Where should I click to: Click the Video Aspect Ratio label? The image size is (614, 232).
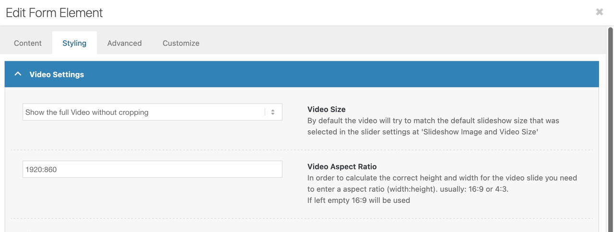[342, 166]
